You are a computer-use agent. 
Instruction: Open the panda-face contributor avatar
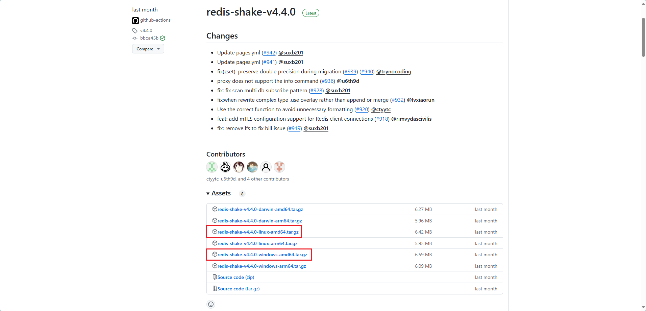click(225, 167)
